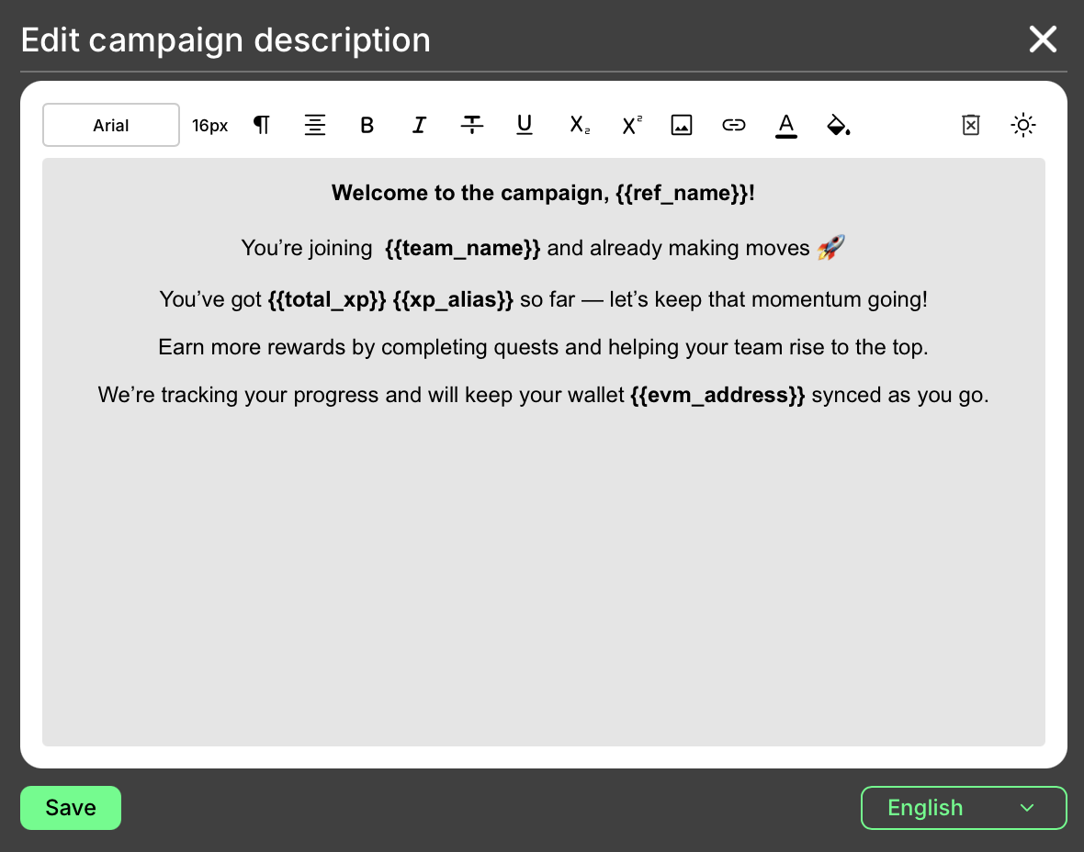
Task: Open the English language dropdown
Action: (x=963, y=808)
